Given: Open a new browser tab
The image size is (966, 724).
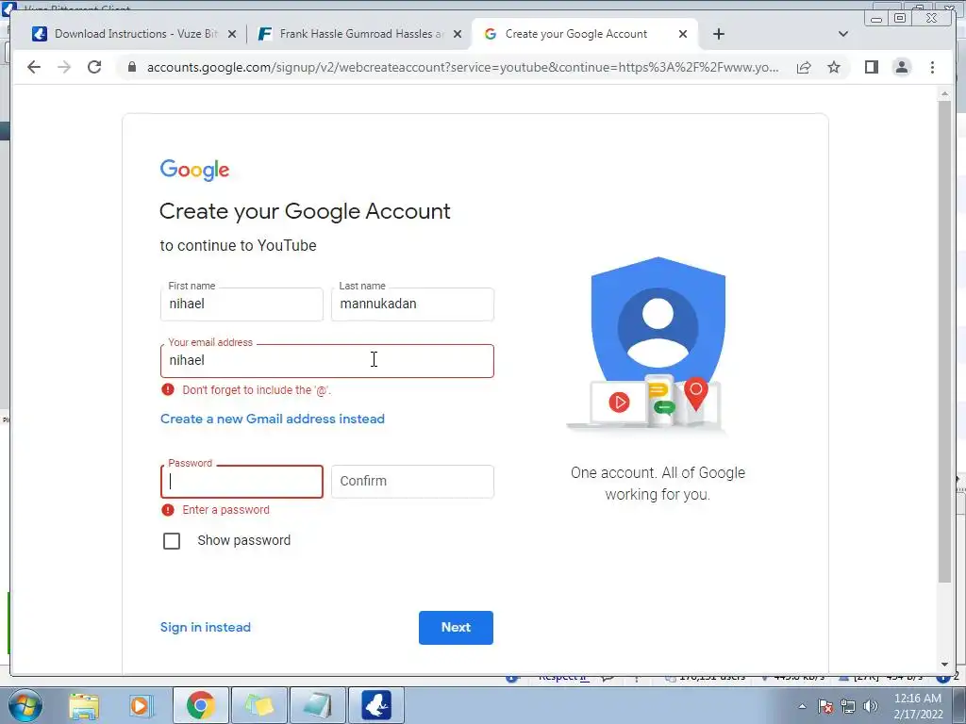Looking at the screenshot, I should 718,34.
